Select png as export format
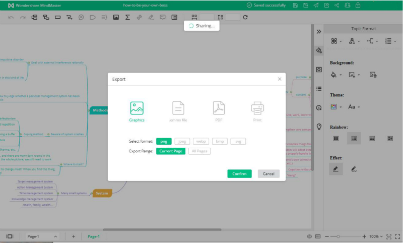 [x=163, y=141]
